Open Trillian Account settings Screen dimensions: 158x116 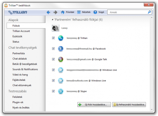pyautogui.click(x=21, y=31)
